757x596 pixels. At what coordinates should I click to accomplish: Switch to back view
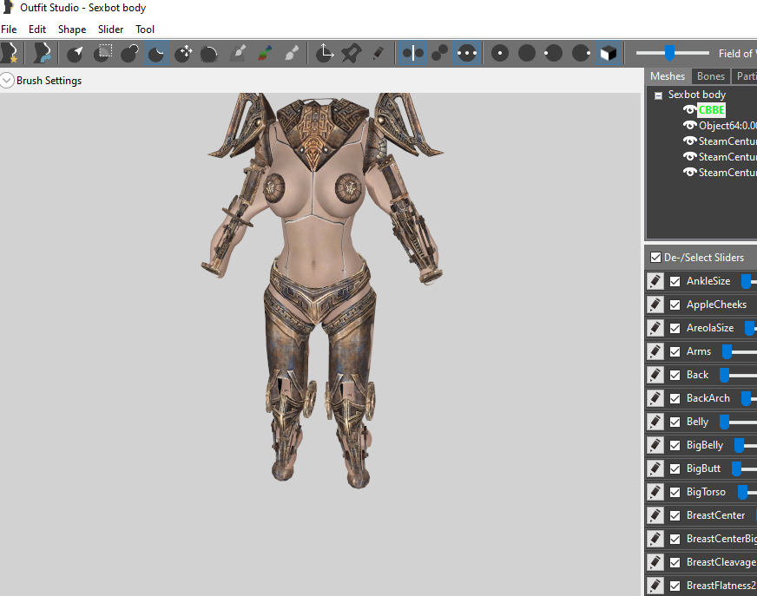[527, 53]
